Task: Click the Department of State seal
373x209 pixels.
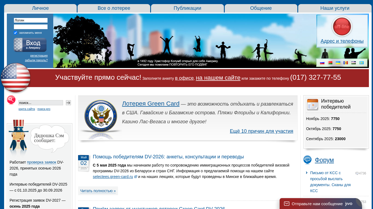Action: click(x=101, y=116)
